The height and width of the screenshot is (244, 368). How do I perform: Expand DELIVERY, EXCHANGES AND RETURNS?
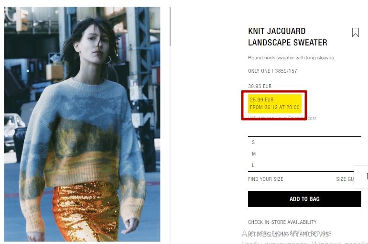tap(290, 233)
